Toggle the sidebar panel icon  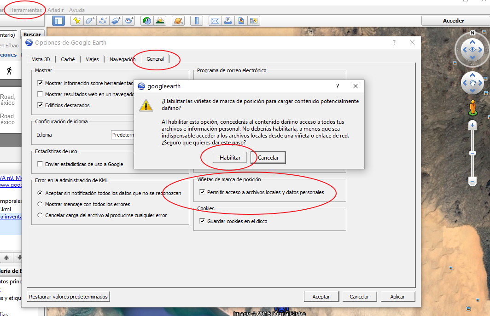[58, 21]
